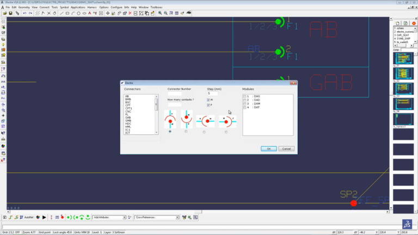Check module 1 : DAG
This screenshot has width=418, height=235.
click(x=244, y=96)
